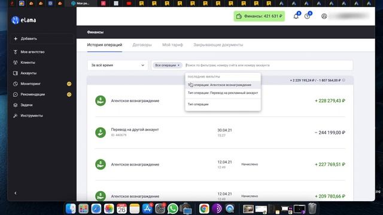The image size is (383, 215).
Task: Switch to История операций tab
Action: 105,45
